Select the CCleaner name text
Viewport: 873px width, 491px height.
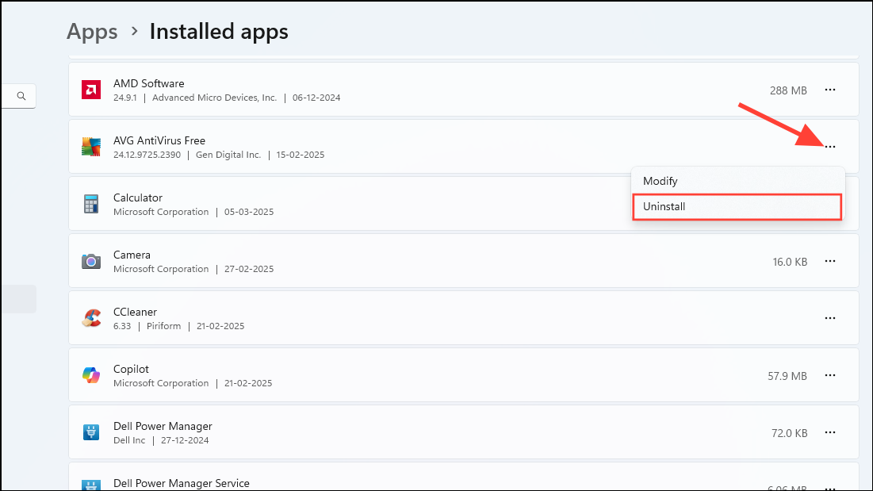click(135, 312)
